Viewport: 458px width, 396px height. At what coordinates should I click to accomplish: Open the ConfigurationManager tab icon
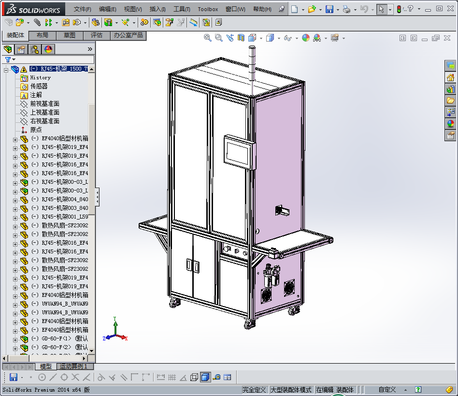35,49
